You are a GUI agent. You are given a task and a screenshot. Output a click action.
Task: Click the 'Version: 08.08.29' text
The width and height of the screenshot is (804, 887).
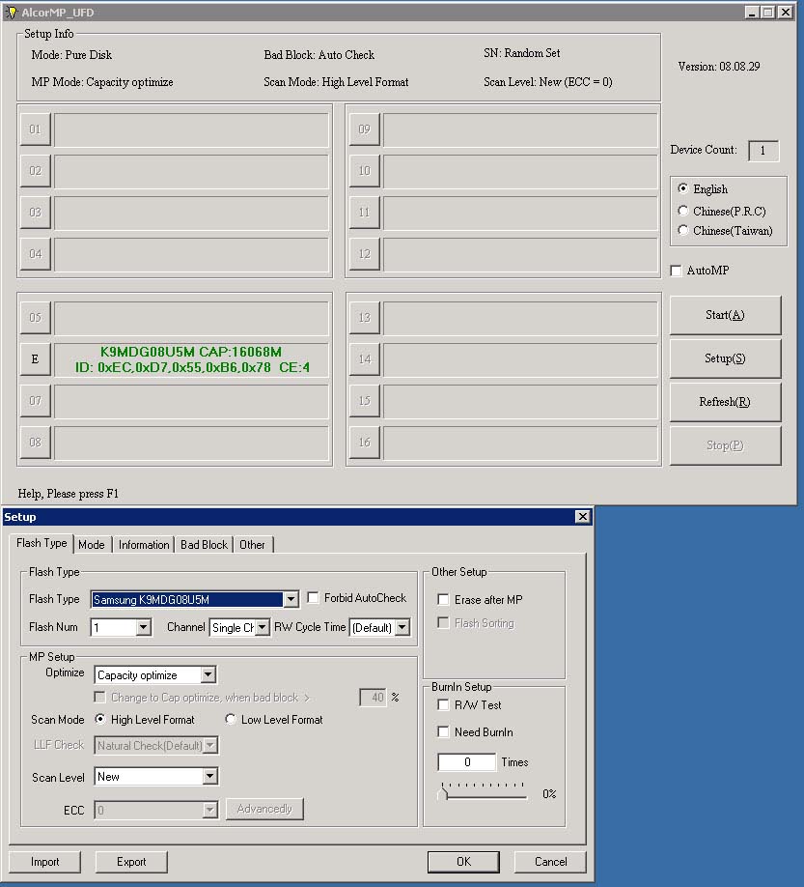[x=719, y=66]
